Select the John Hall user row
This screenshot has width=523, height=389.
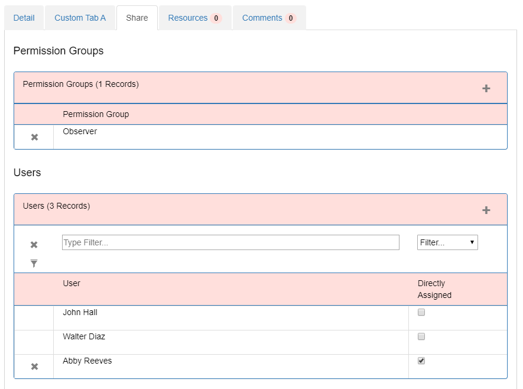(x=261, y=318)
